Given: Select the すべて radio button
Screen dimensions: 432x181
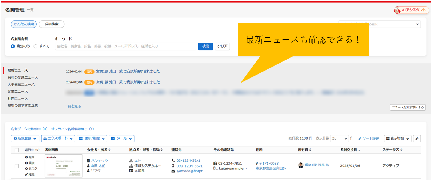Looking at the screenshot, I should [36, 46].
